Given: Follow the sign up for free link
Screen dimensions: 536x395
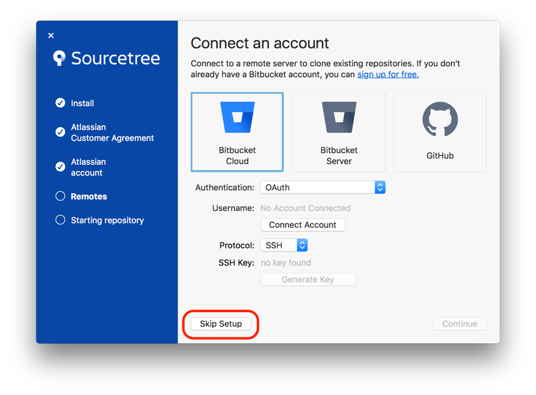Looking at the screenshot, I should click(x=388, y=74).
